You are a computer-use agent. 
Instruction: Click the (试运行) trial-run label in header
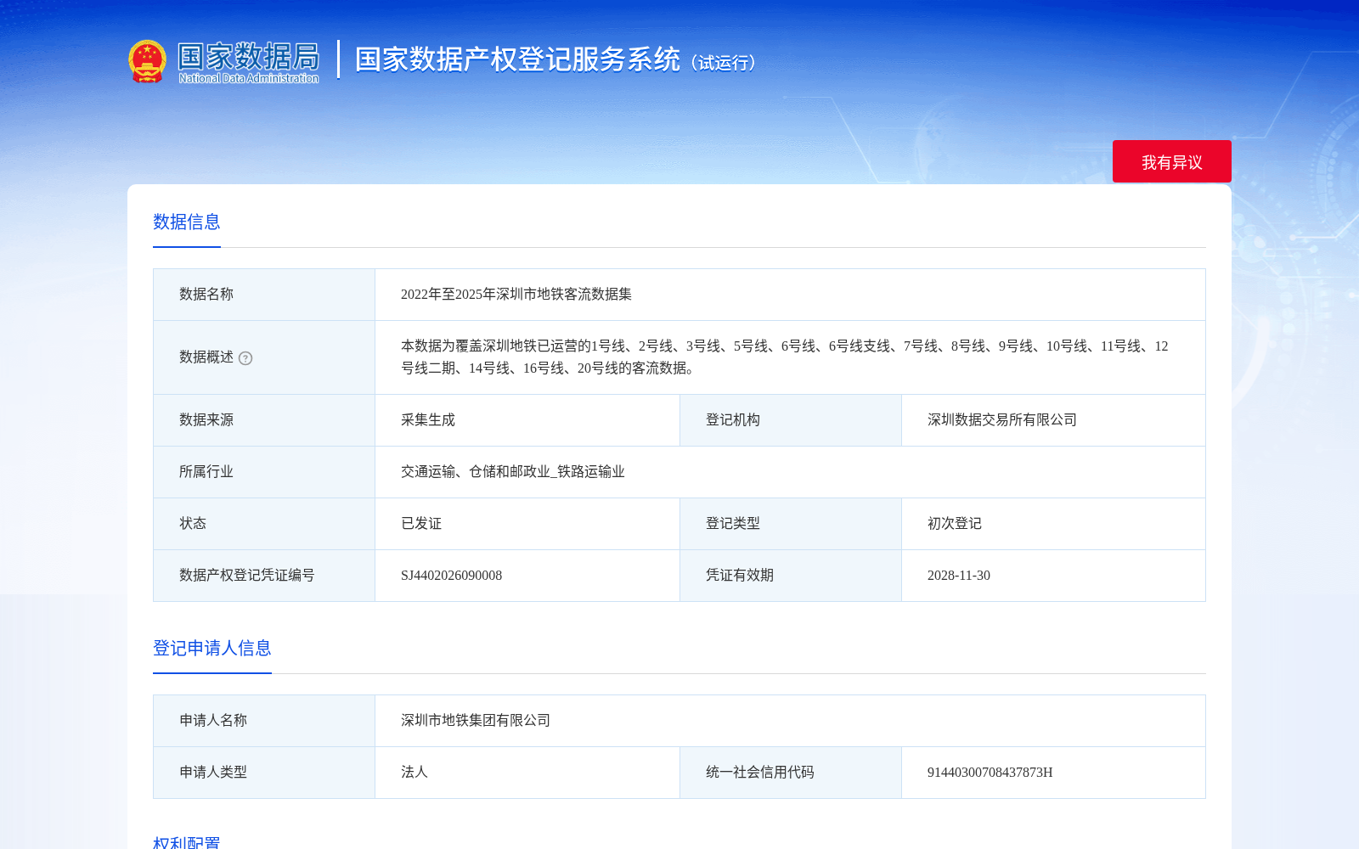(x=723, y=63)
